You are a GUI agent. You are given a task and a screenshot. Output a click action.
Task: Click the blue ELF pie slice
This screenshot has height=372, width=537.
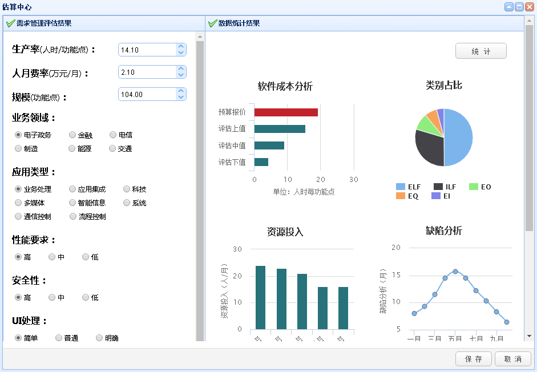point(459,138)
